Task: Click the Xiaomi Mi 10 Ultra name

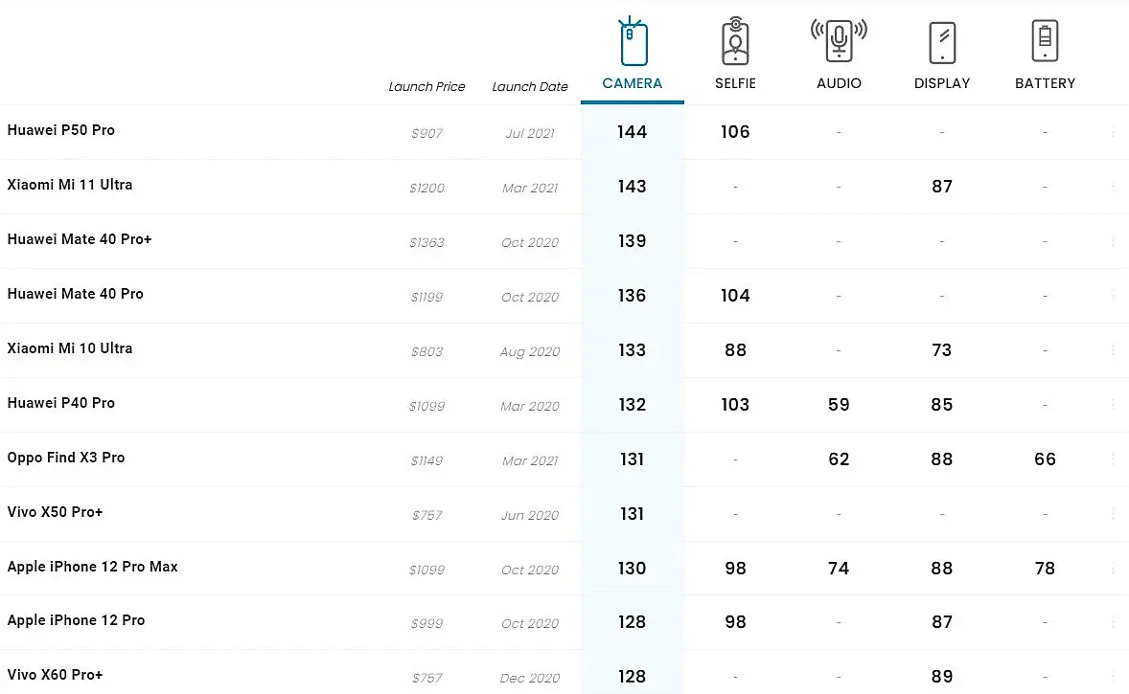Action: (x=70, y=348)
